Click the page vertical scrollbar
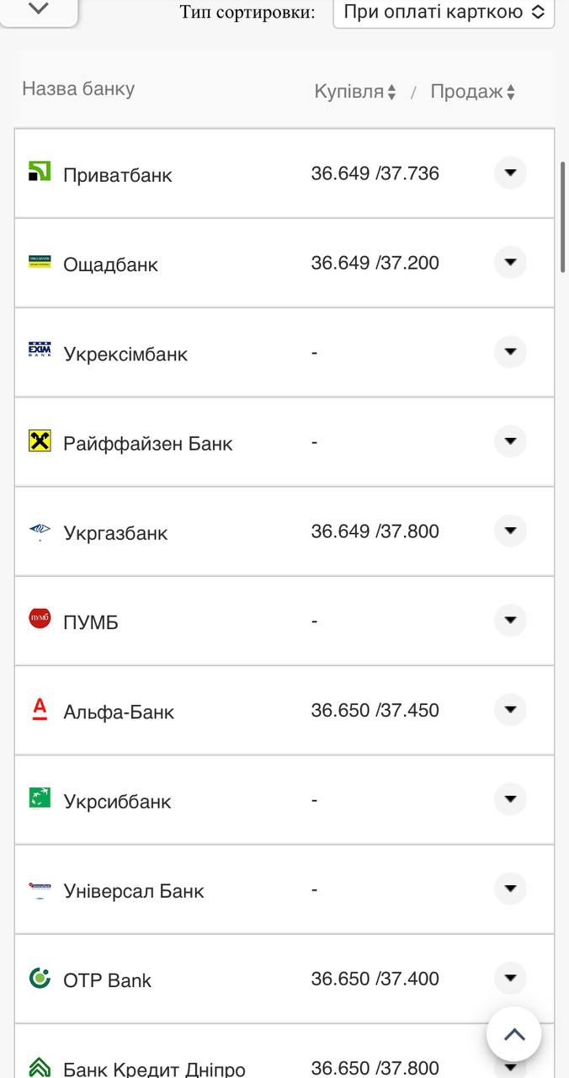This screenshot has width=569, height=1078. tap(563, 216)
